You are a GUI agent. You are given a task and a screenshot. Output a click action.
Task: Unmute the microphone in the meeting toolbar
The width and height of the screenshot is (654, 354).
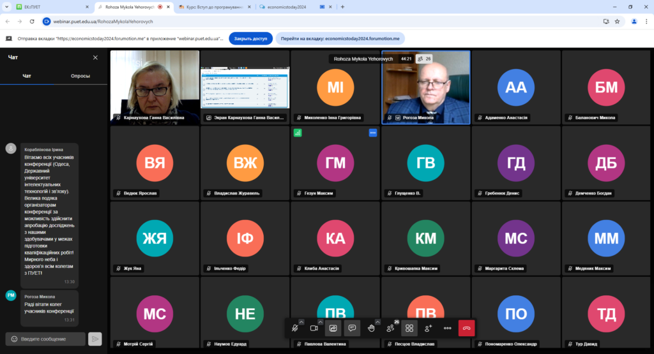click(294, 328)
